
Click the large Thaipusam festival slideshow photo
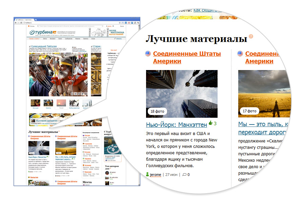tap(58, 74)
